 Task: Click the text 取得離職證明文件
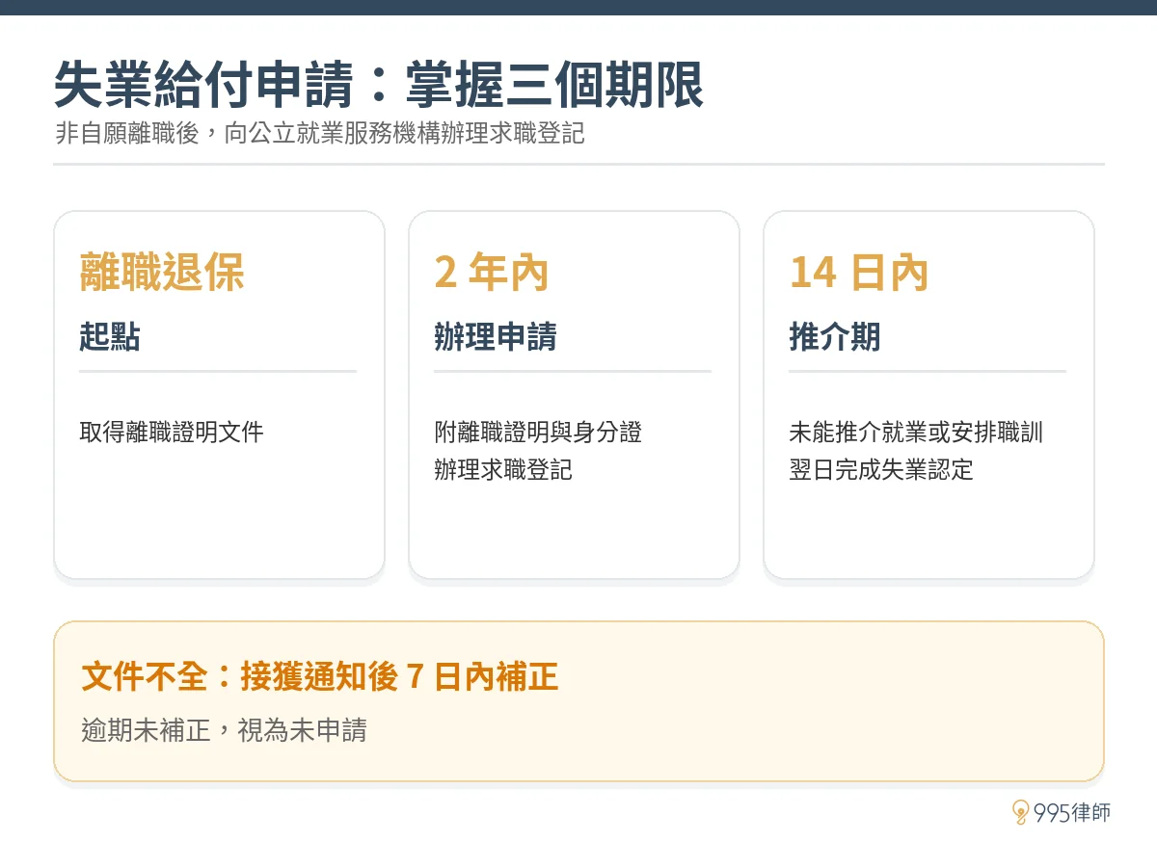coord(172,432)
